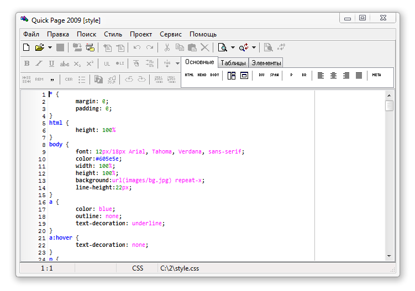Click the project folders toolbar icon
The image size is (415, 291).
(x=77, y=47)
